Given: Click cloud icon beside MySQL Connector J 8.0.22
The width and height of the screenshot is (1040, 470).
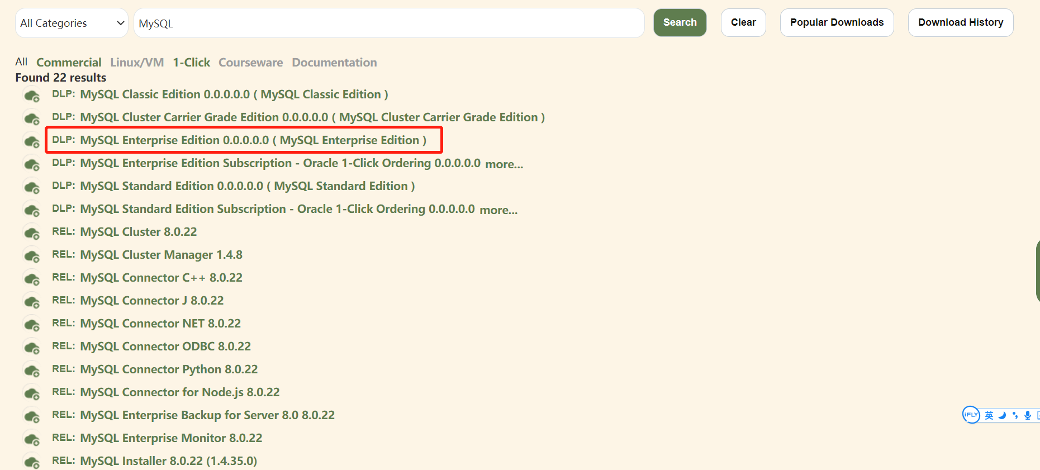Looking at the screenshot, I should coord(32,301).
